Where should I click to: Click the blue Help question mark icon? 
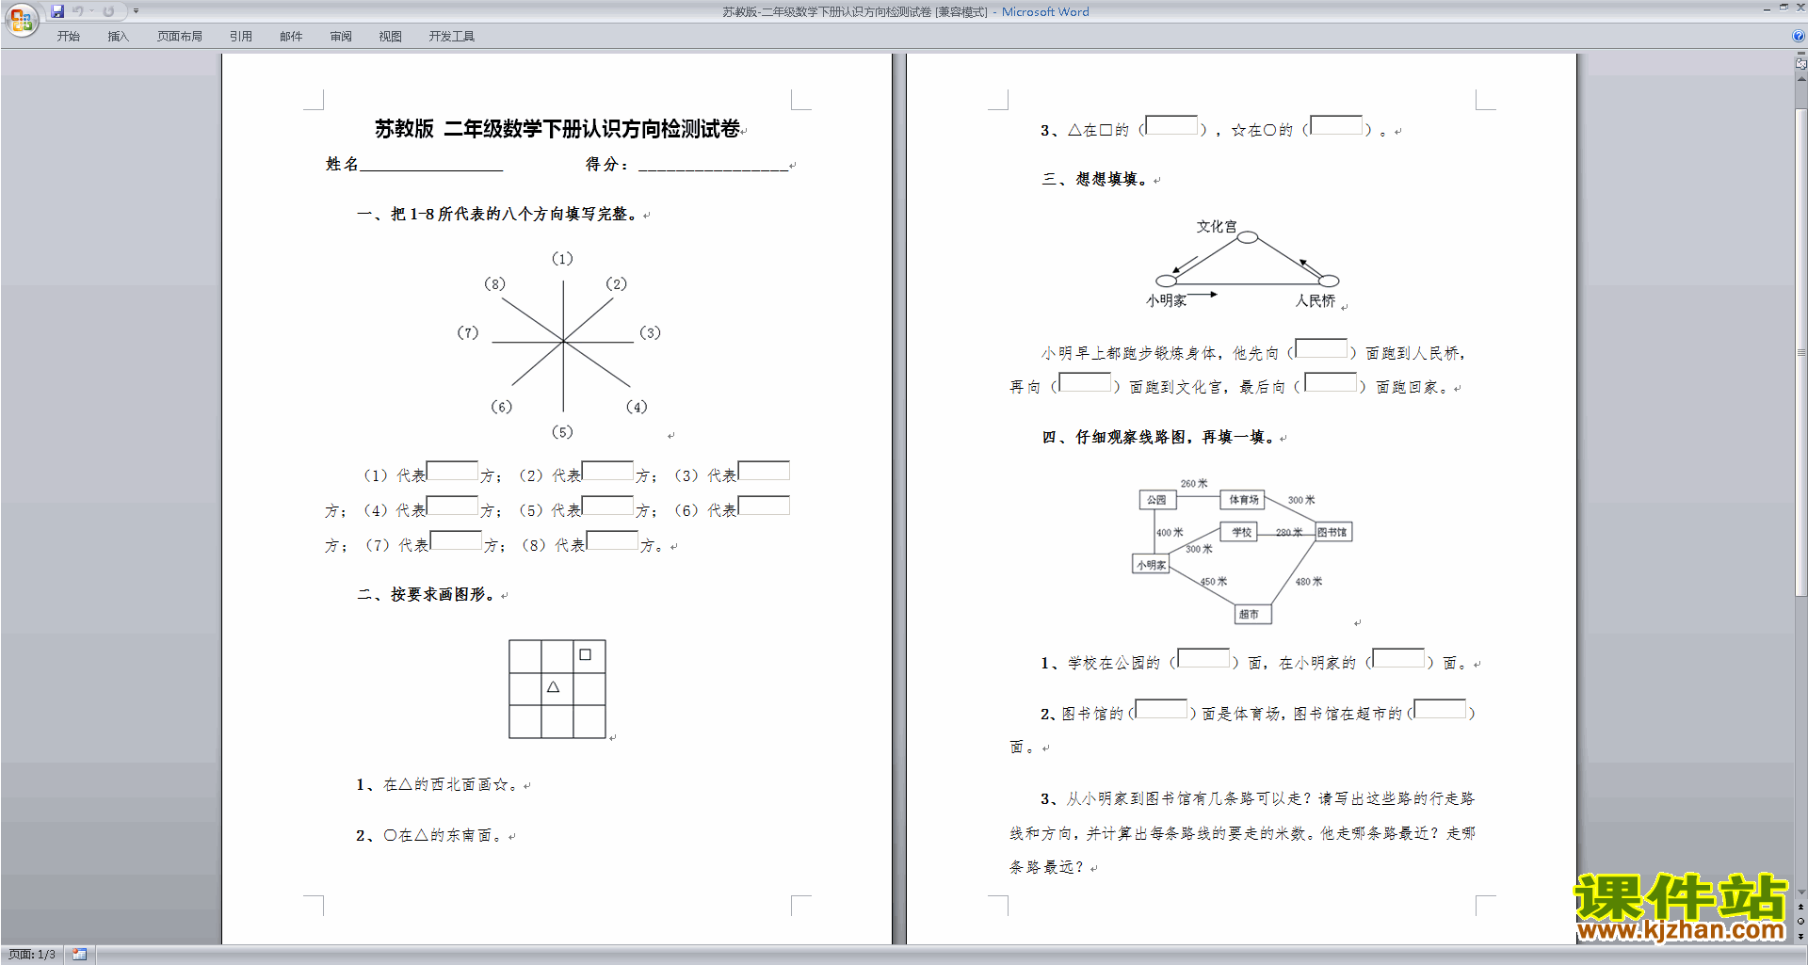click(x=1799, y=36)
